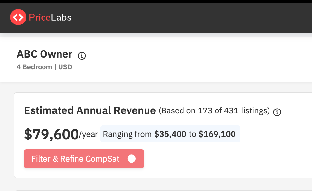Toggle the white switch on Filter & Refine CompSet
Image resolution: width=312 pixels, height=191 pixels.
[x=131, y=159]
